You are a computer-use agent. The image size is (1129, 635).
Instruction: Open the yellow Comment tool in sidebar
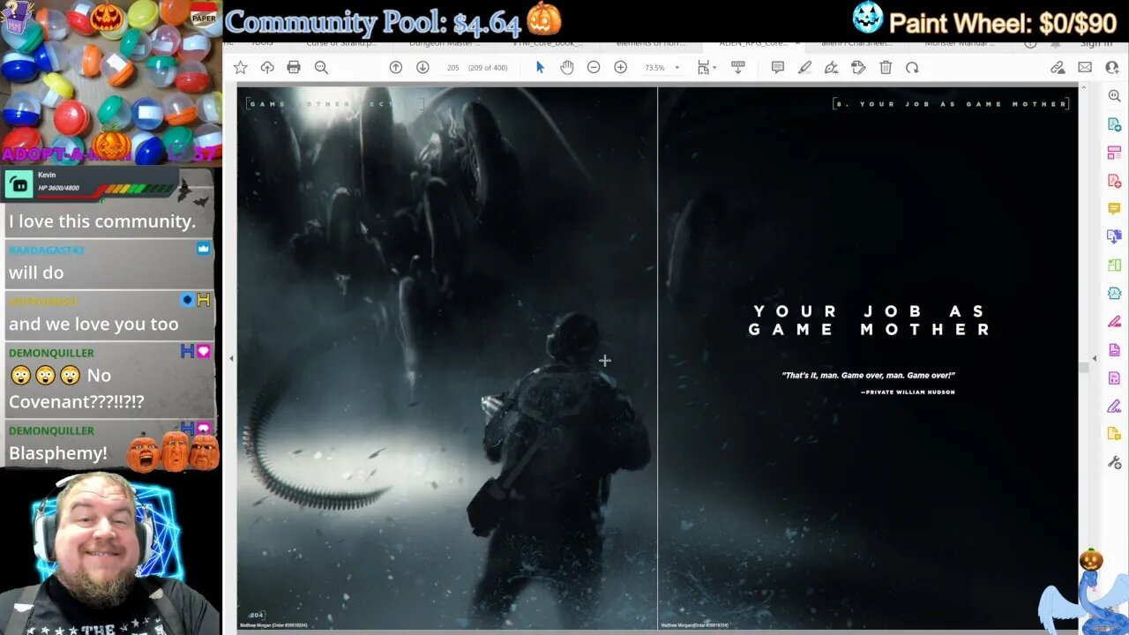[1115, 209]
